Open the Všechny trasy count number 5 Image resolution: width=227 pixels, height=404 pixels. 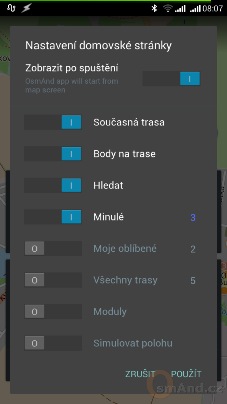193,281
